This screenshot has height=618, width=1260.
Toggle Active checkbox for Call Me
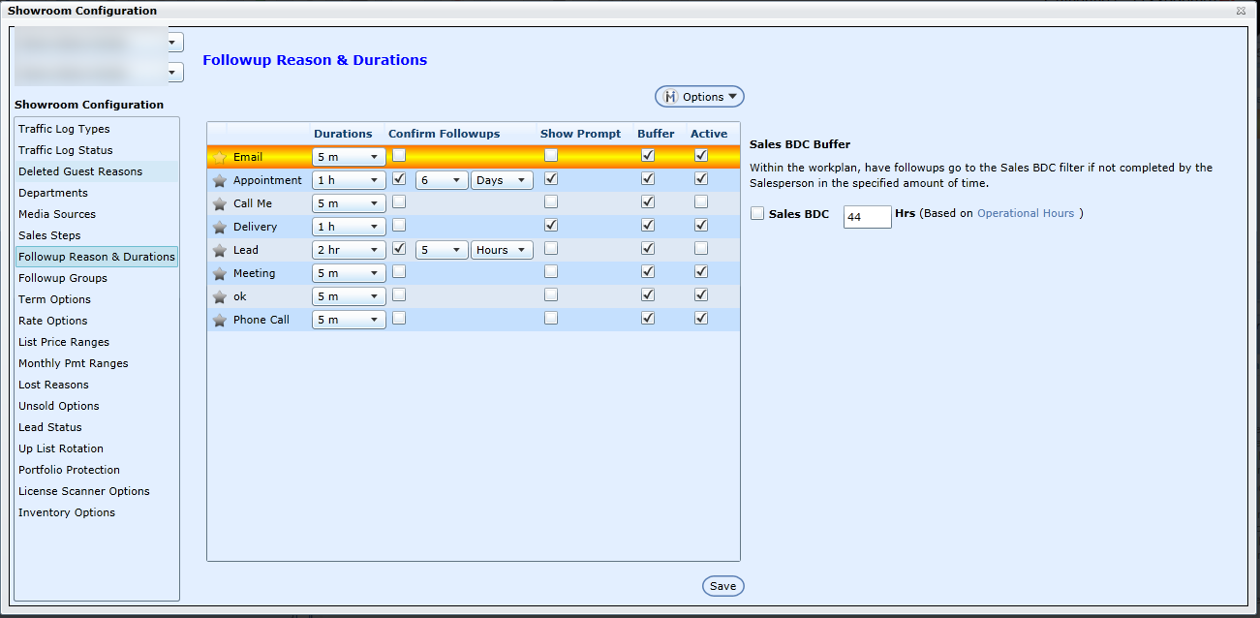coord(701,202)
